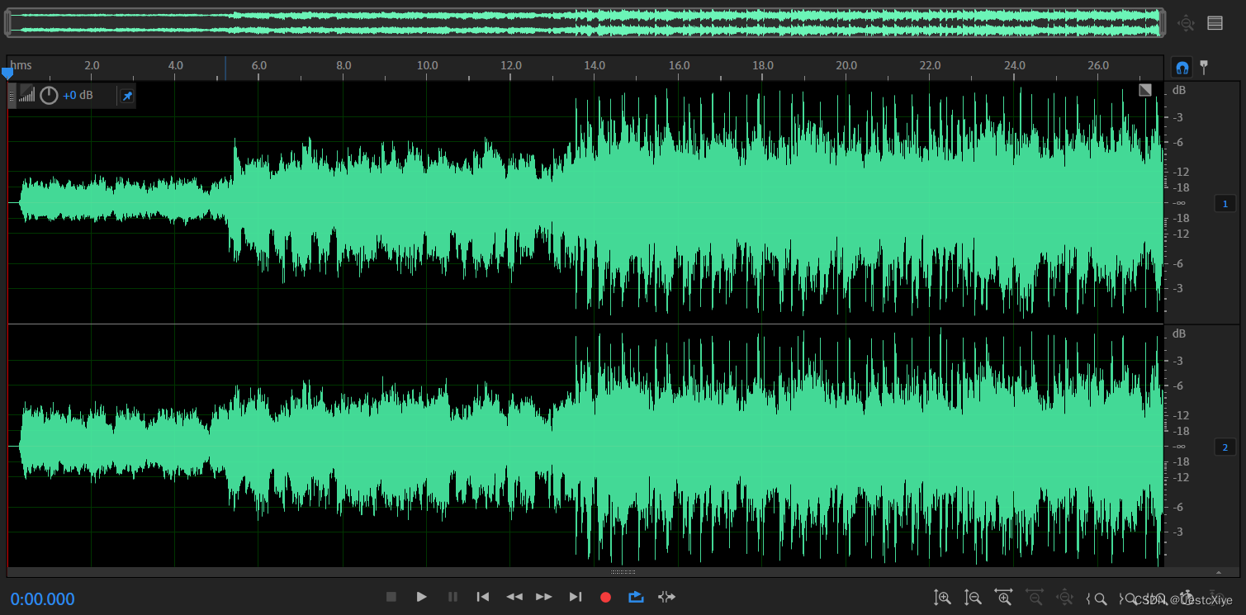Viewport: 1246px width, 615px height.
Task: Click Zoom In Time icon
Action: pyautogui.click(x=1003, y=598)
